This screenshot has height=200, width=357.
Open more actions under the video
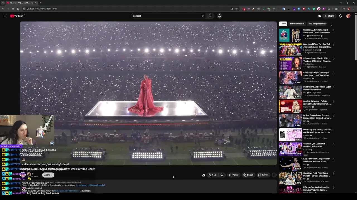point(274,175)
